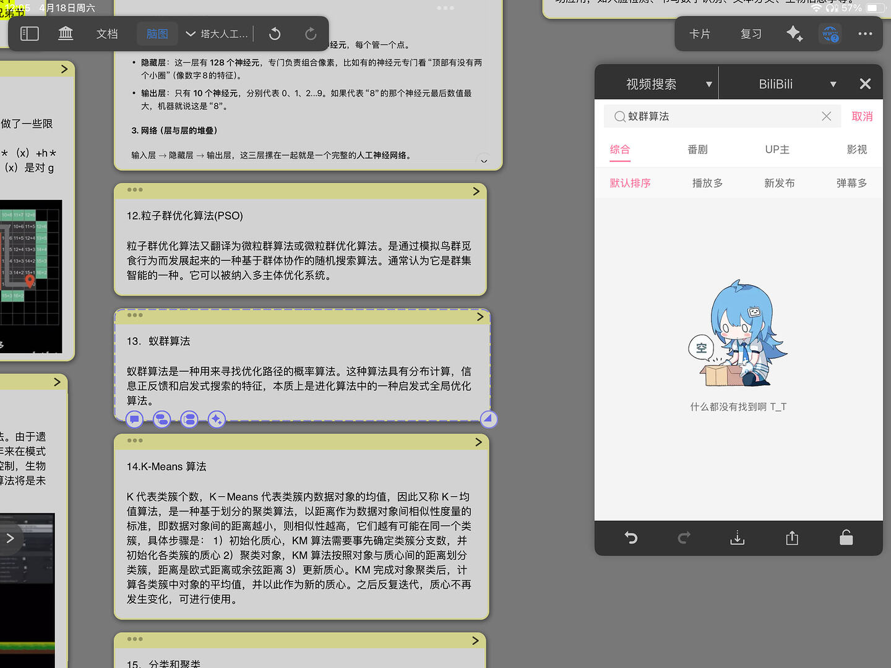891x668 pixels.
Task: Click the AI sparkle icon in toolbar
Action: click(x=794, y=34)
